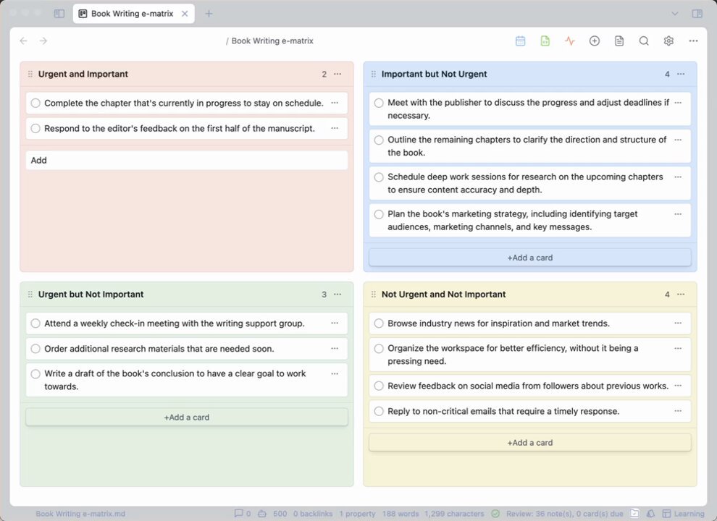Image resolution: width=717 pixels, height=521 pixels.
Task: Open options for 'Order additional research materials' card
Action: pos(335,348)
